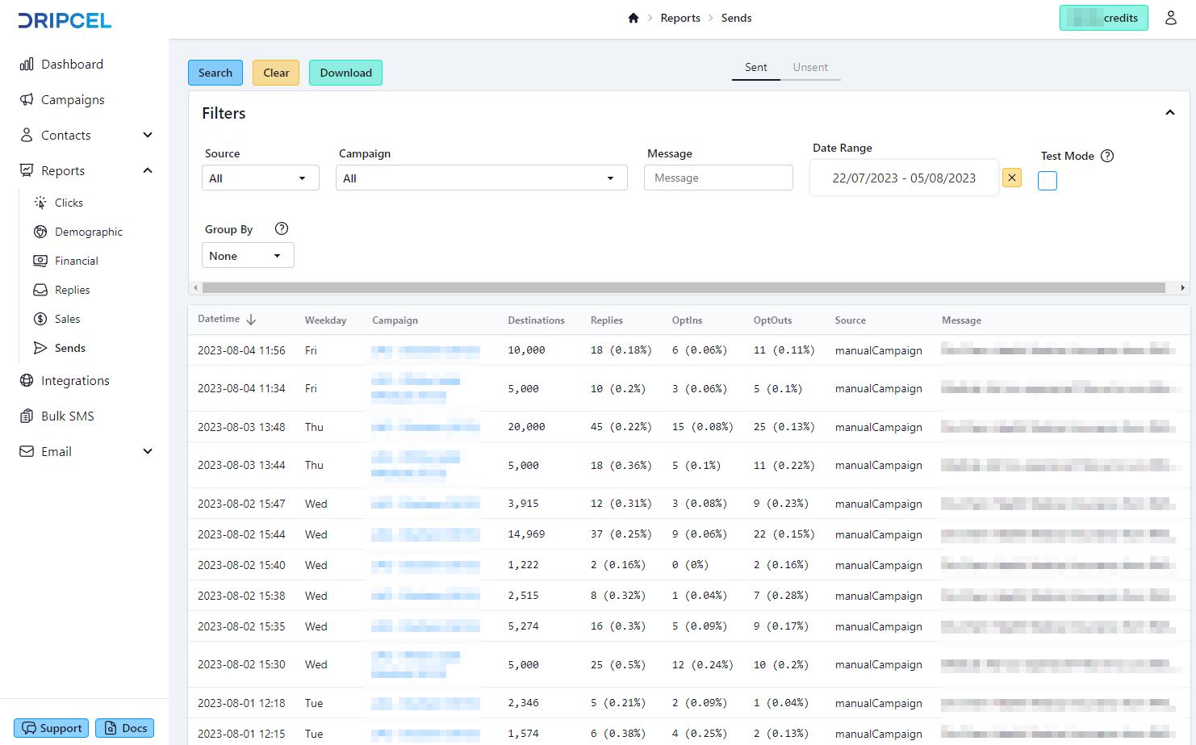Download the sends report
Viewport: 1196px width, 745px height.
click(346, 73)
